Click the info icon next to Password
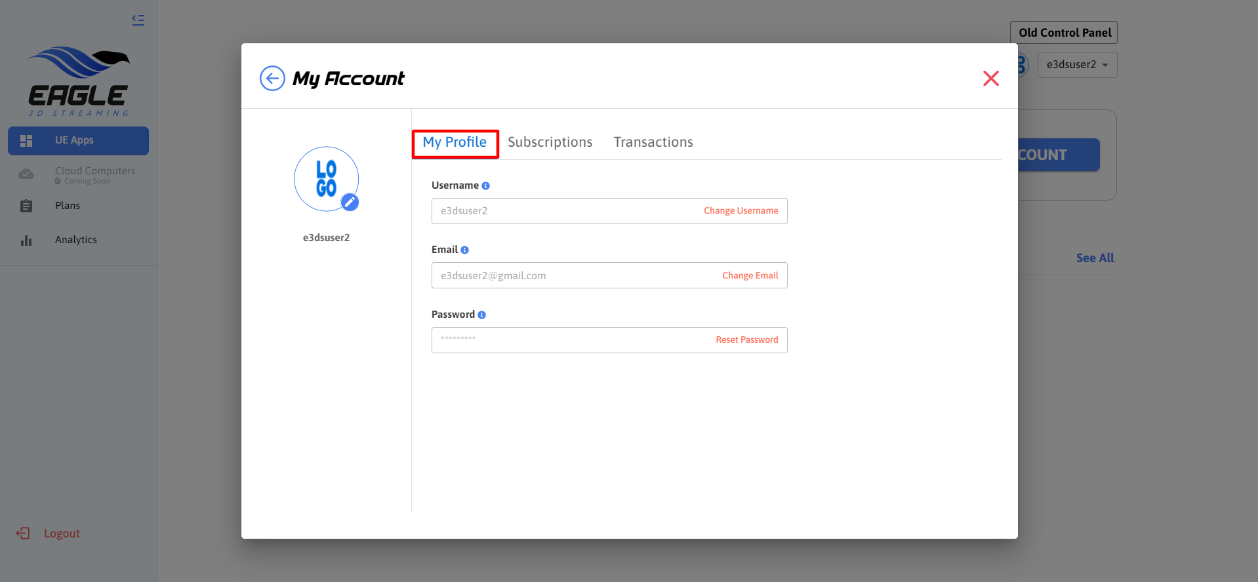The height and width of the screenshot is (582, 1258). point(482,315)
